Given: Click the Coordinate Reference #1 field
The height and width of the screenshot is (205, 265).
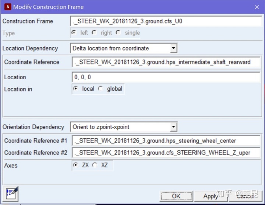Looking at the screenshot, I should point(166,140).
